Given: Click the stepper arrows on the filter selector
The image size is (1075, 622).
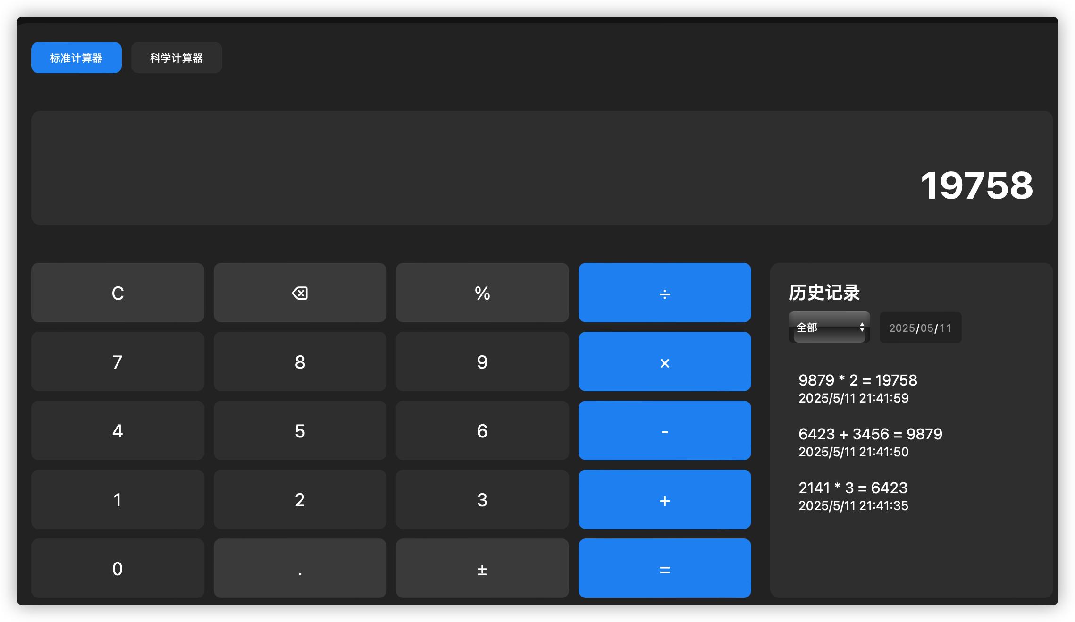Looking at the screenshot, I should click(862, 327).
